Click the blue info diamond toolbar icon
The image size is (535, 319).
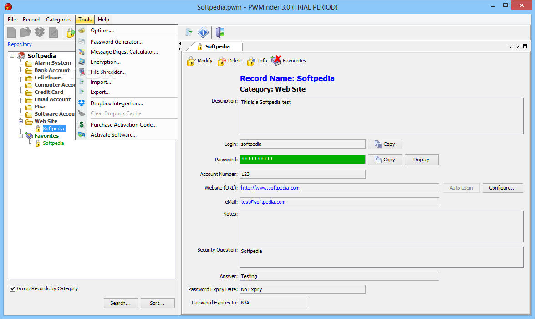click(x=203, y=32)
